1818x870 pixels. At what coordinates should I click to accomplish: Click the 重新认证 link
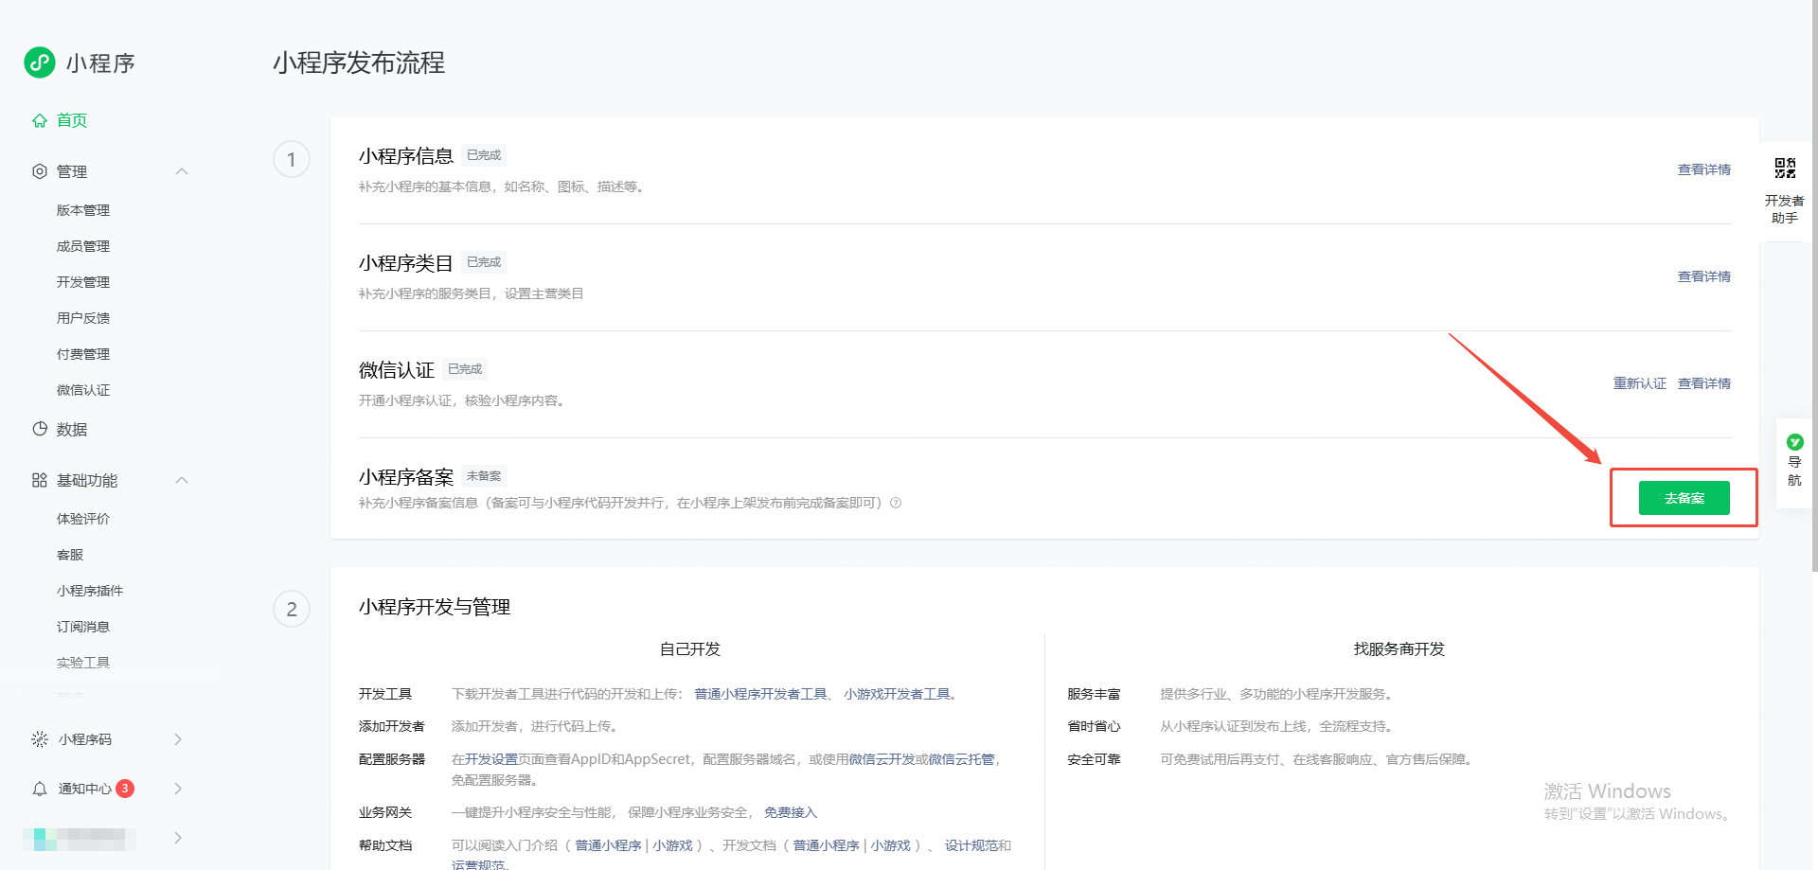coord(1639,383)
